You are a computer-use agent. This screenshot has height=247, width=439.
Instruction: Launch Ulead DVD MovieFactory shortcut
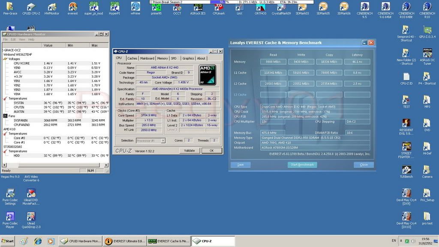31,197
